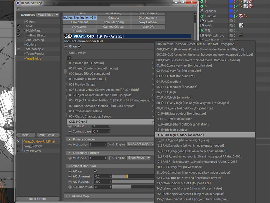Image resolution: width=270 pixels, height=203 pixels.
Task: Select VrayBridge in the settings tree
Action: coord(34,59)
